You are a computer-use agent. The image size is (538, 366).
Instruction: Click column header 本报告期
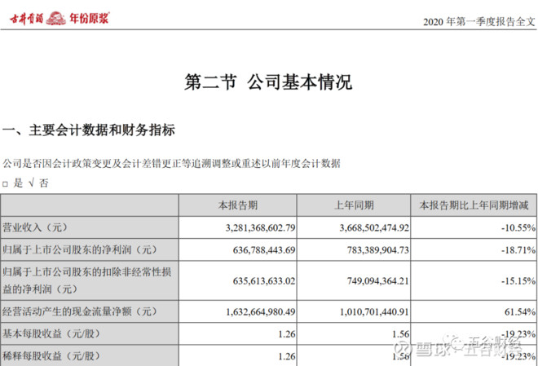click(x=238, y=205)
